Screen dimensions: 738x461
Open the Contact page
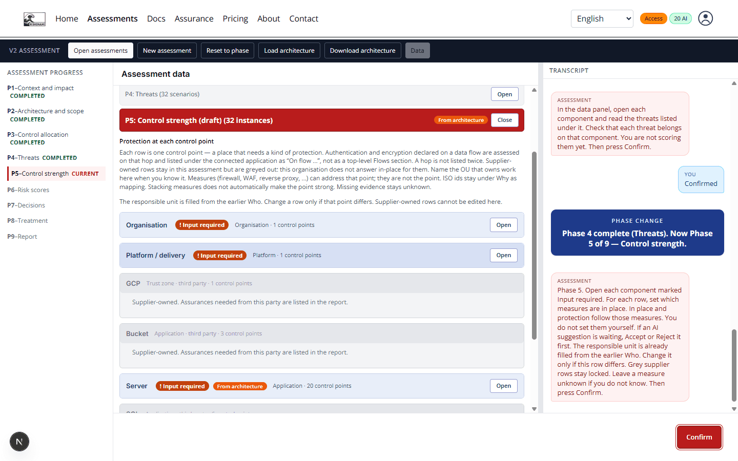303,18
